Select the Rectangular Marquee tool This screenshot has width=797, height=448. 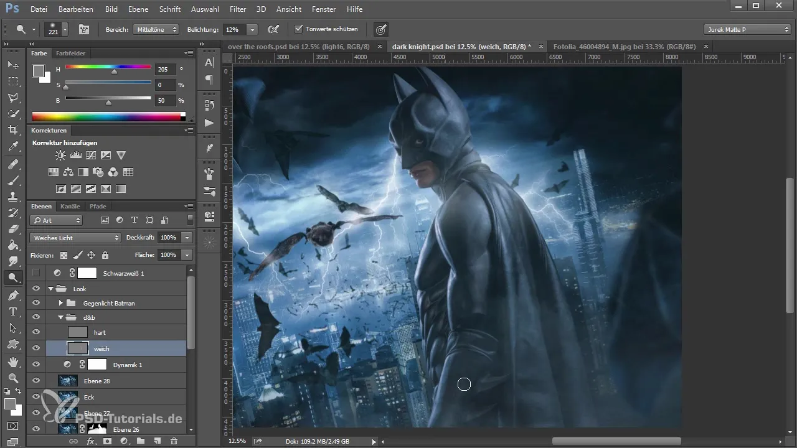click(x=12, y=81)
